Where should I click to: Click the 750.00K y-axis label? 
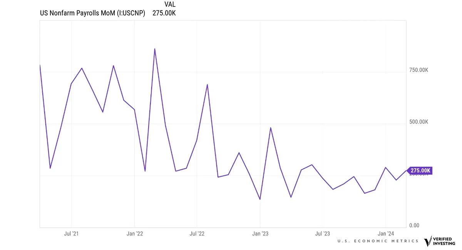[x=418, y=70]
